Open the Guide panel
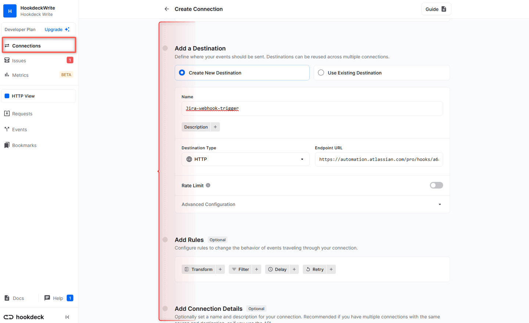529x323 pixels. 436,9
